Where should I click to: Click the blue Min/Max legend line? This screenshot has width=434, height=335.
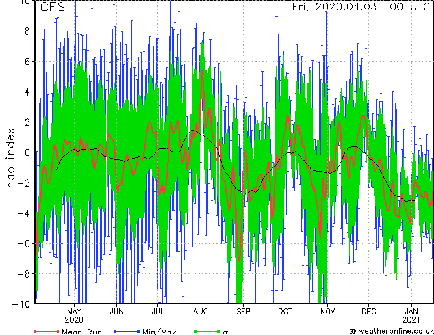[x=127, y=331]
